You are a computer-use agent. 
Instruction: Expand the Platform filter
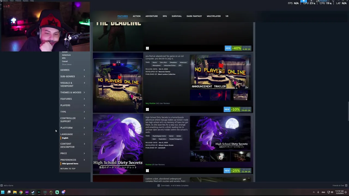[73, 128]
